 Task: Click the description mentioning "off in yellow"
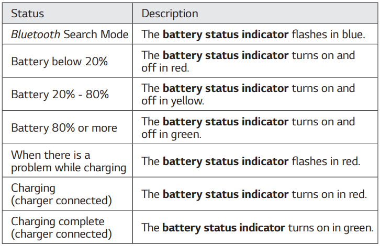coord(248,95)
